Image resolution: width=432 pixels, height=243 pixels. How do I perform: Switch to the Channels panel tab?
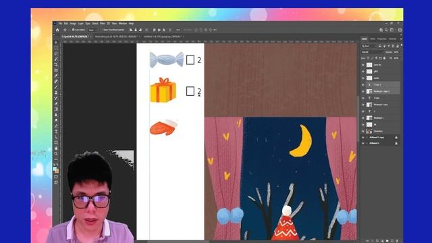pos(392,39)
